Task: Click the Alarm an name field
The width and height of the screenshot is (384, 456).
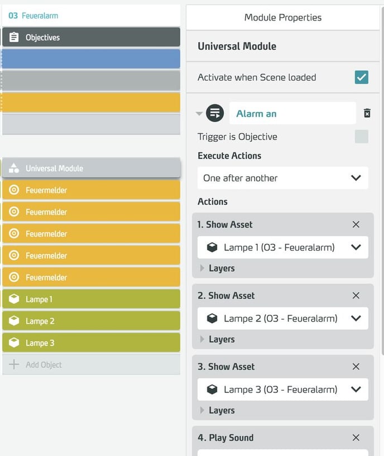Action: (292, 113)
